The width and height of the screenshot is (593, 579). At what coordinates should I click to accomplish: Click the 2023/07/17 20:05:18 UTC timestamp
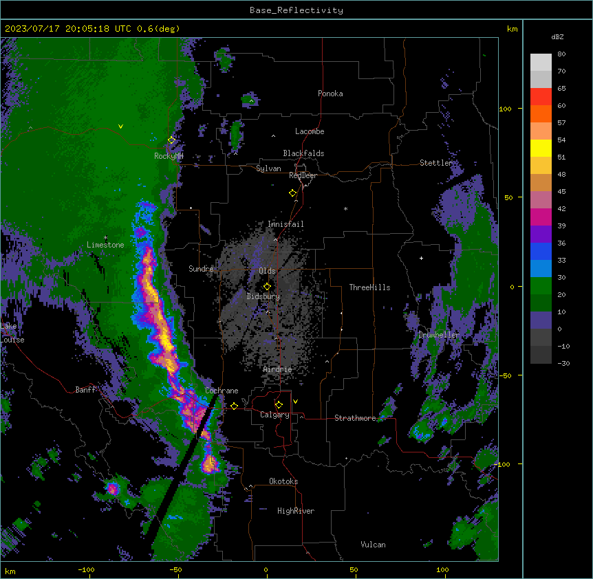click(x=68, y=29)
